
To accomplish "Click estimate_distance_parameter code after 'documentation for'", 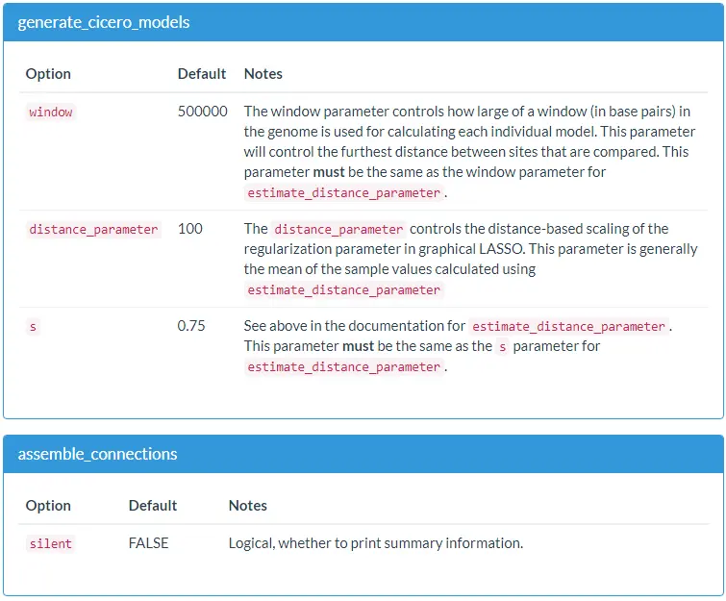I will point(568,326).
